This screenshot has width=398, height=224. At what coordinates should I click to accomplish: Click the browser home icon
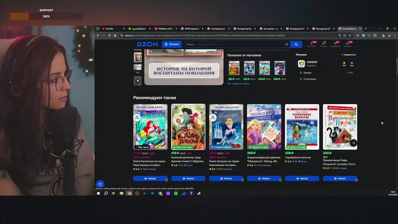[115, 35]
